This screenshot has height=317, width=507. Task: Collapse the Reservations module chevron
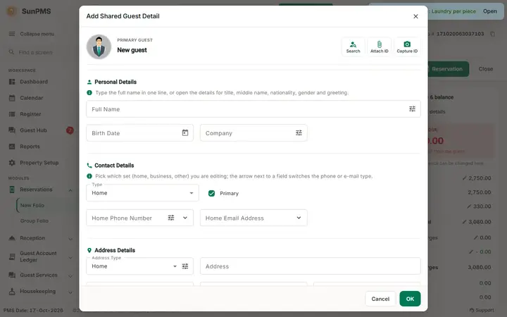coord(70,190)
